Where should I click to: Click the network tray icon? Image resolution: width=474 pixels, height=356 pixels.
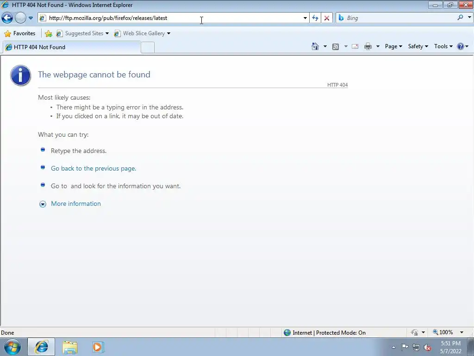coord(416,348)
